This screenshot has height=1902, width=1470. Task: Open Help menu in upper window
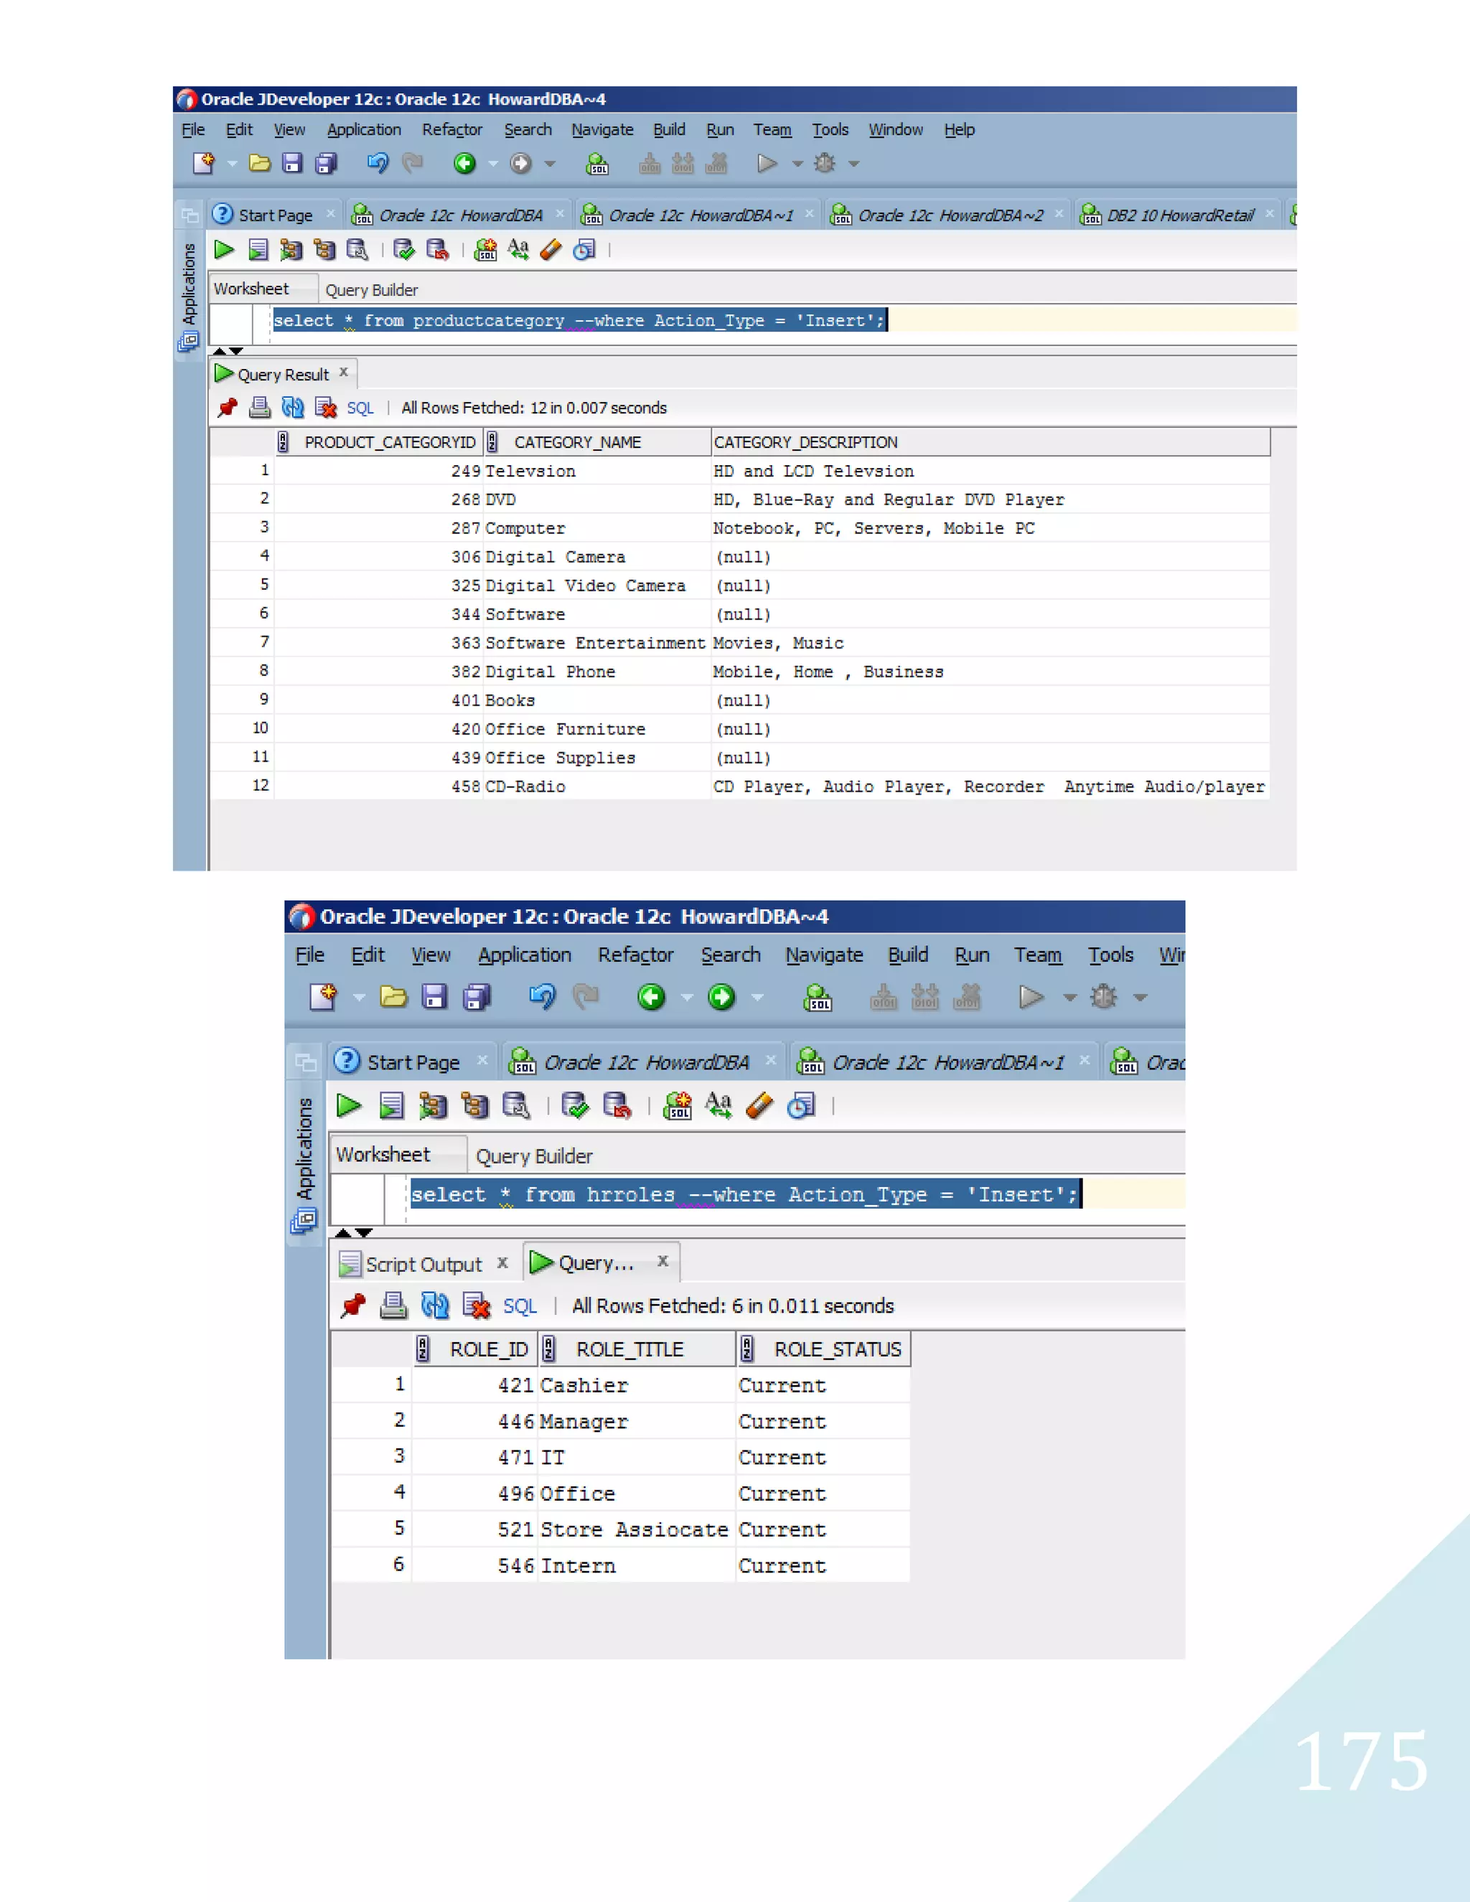point(960,130)
